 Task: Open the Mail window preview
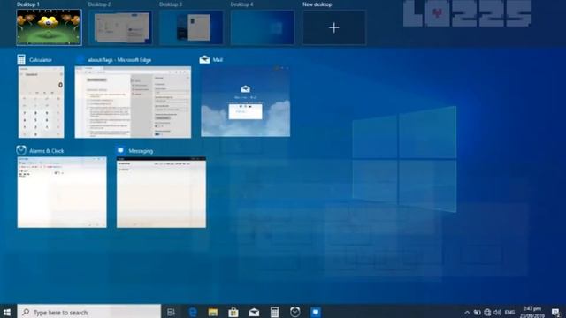(246, 102)
